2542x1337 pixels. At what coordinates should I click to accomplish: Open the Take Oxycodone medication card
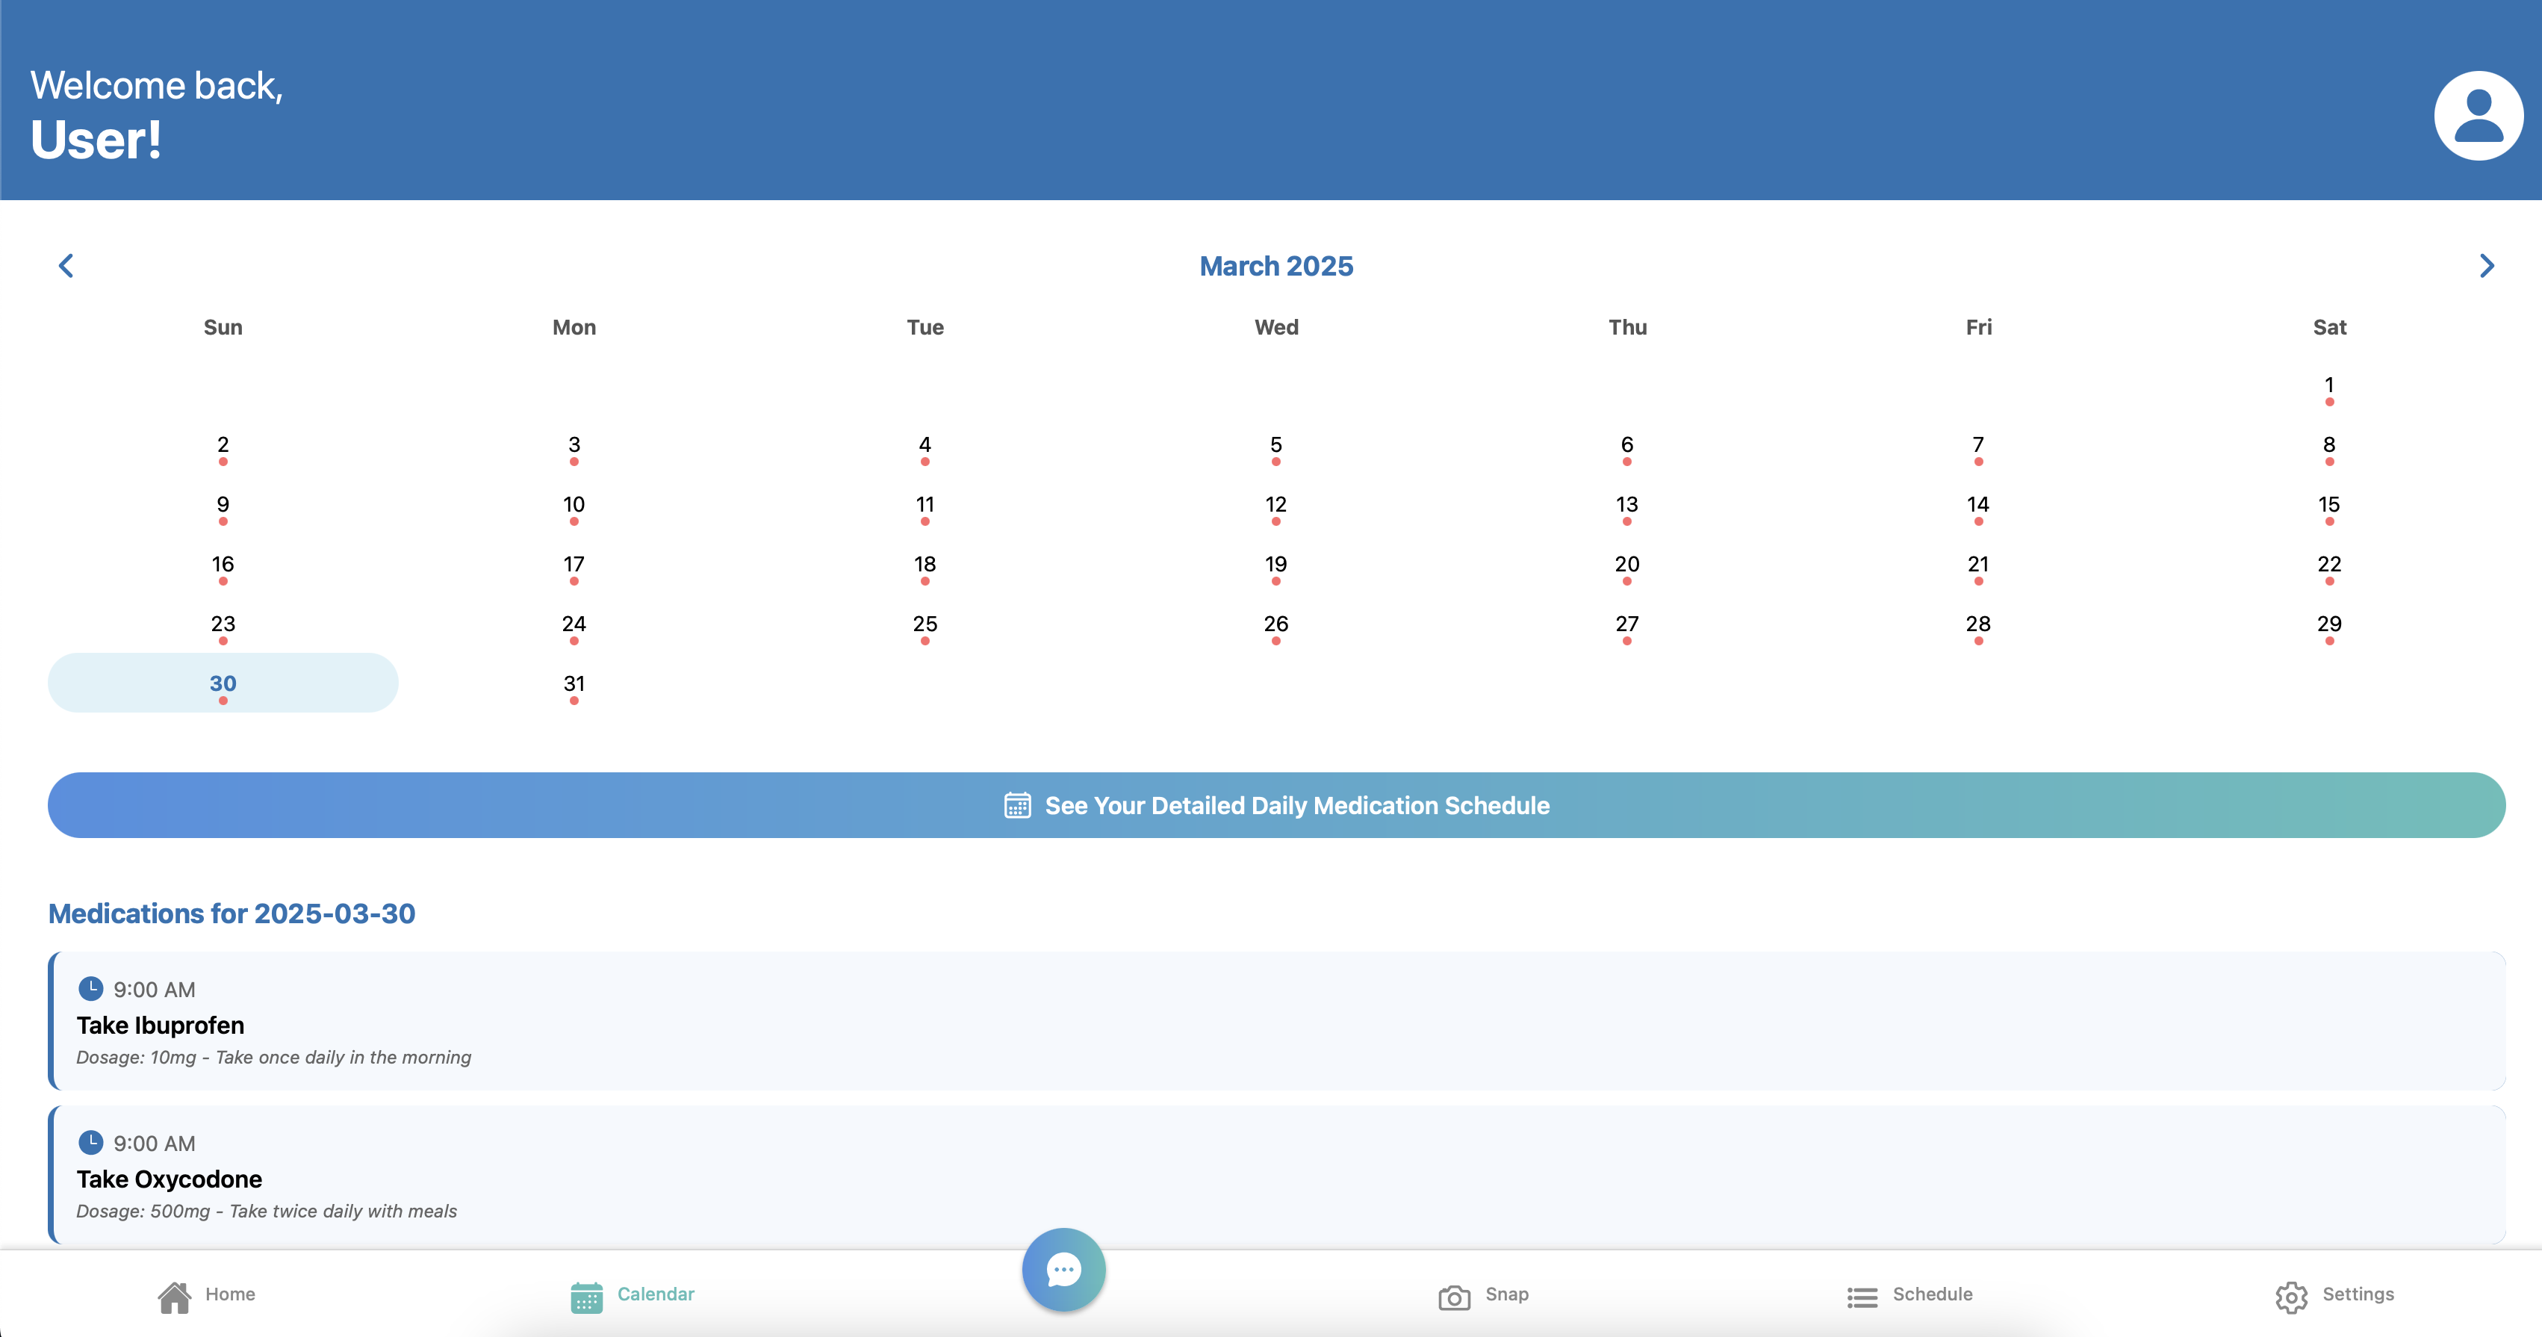(x=1275, y=1176)
